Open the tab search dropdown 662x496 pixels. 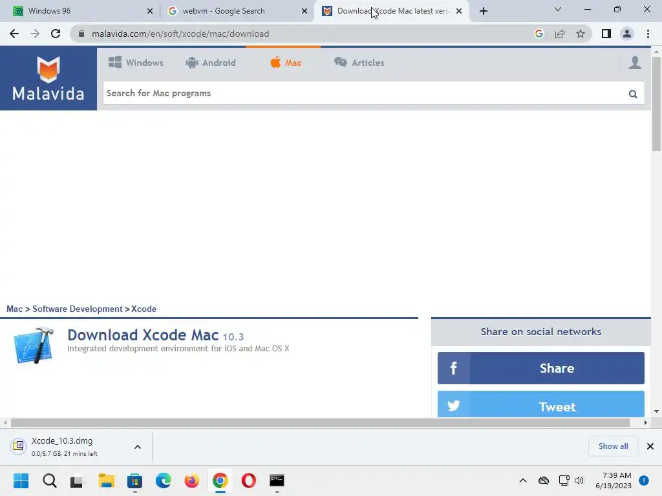pos(558,9)
